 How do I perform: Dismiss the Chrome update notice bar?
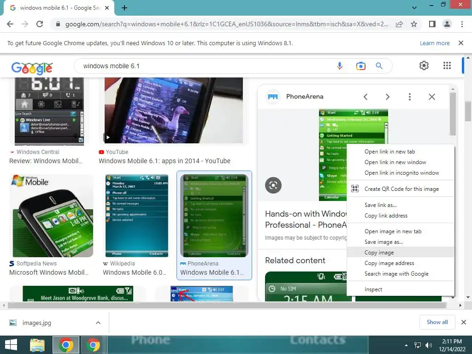point(460,43)
